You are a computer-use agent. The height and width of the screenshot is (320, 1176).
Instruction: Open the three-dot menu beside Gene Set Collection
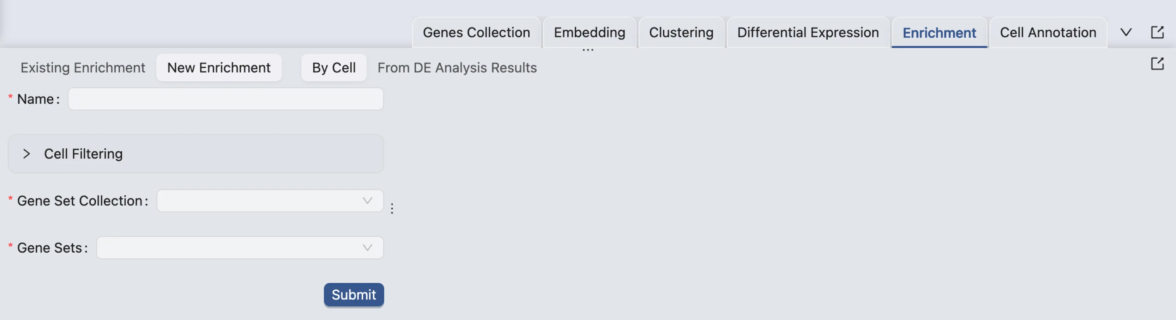[x=392, y=208]
